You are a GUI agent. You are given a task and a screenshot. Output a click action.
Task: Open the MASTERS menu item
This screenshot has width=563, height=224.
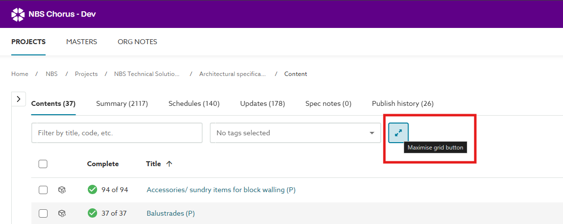pos(81,42)
